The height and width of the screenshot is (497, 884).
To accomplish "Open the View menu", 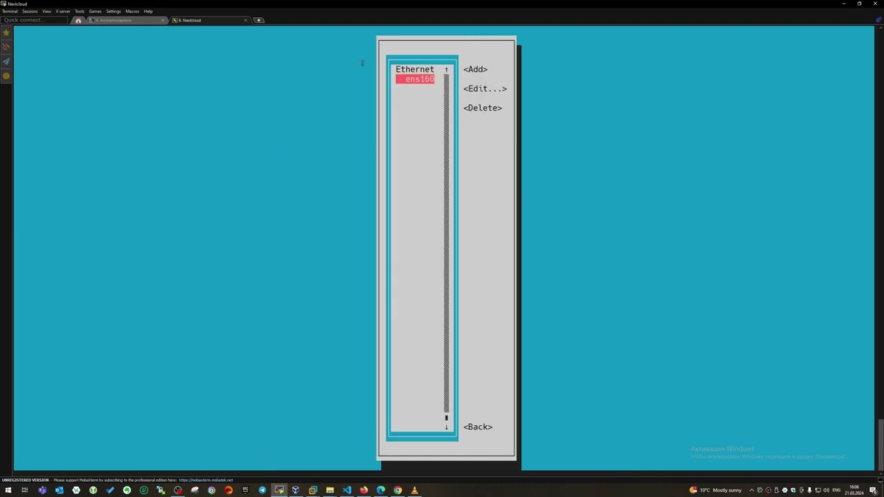I will tap(46, 11).
